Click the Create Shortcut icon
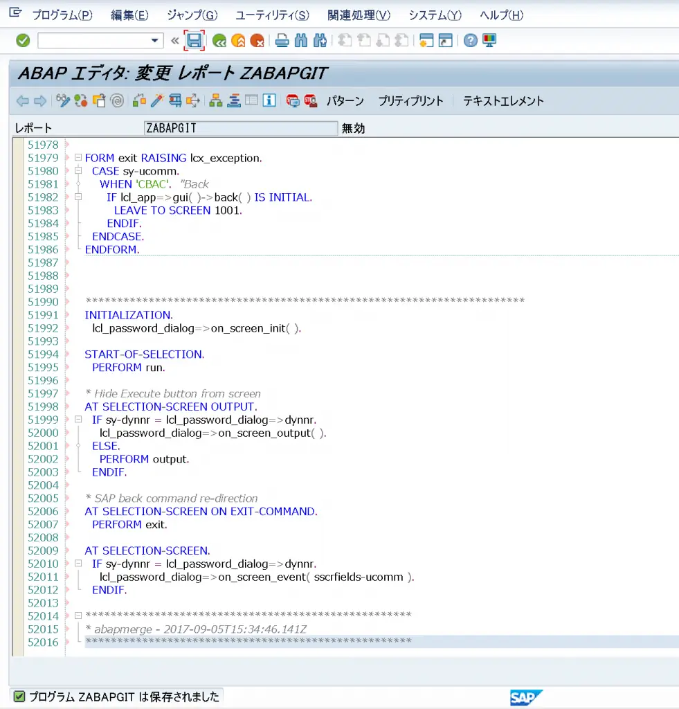This screenshot has width=679, height=709. click(445, 41)
